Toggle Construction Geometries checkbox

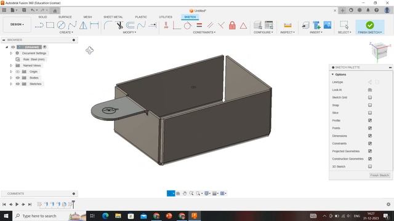[x=370, y=159]
